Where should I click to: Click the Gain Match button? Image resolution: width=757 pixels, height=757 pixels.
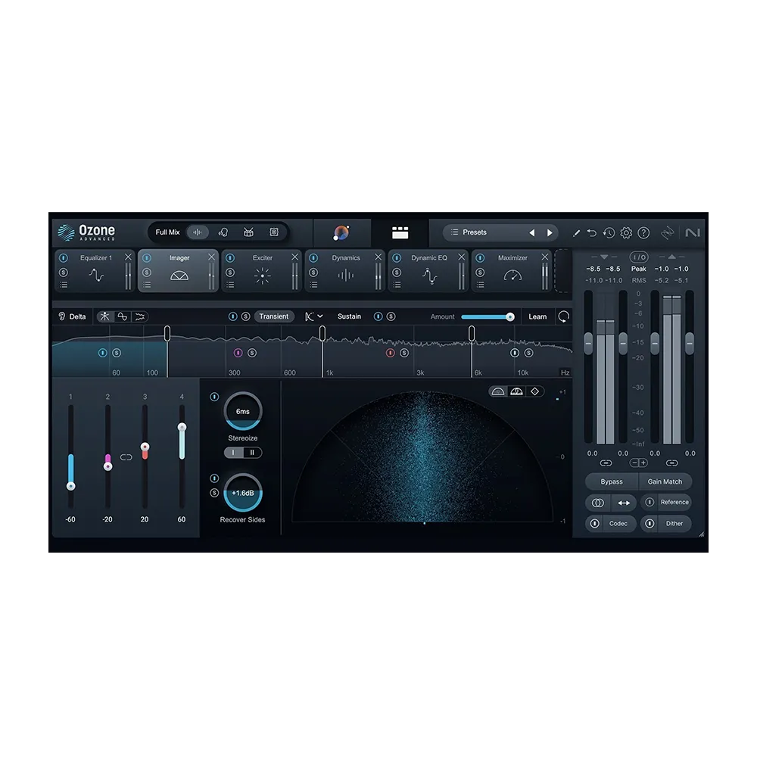(x=665, y=481)
